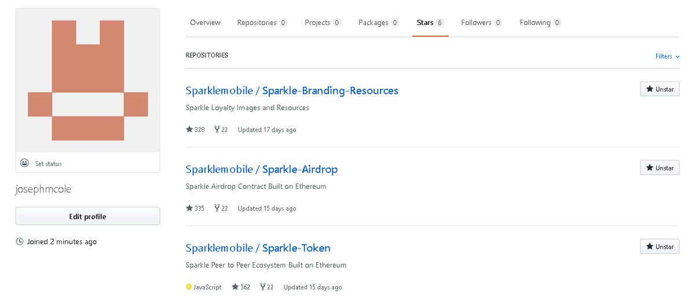Click Sparkle-Airdrop 'Updated 15 days ago' text
The width and height of the screenshot is (695, 300).
(267, 208)
